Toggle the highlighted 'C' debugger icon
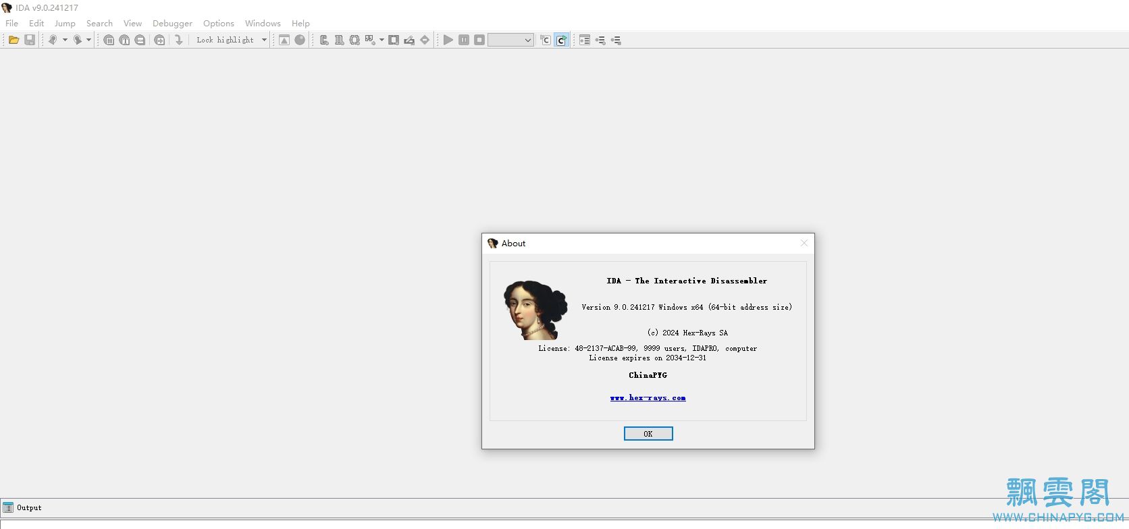The width and height of the screenshot is (1129, 529). tap(561, 40)
